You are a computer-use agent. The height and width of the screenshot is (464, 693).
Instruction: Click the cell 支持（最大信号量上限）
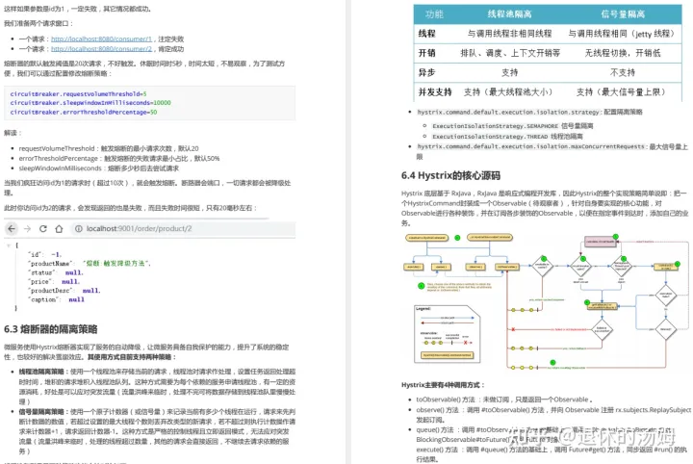pyautogui.click(x=621, y=91)
